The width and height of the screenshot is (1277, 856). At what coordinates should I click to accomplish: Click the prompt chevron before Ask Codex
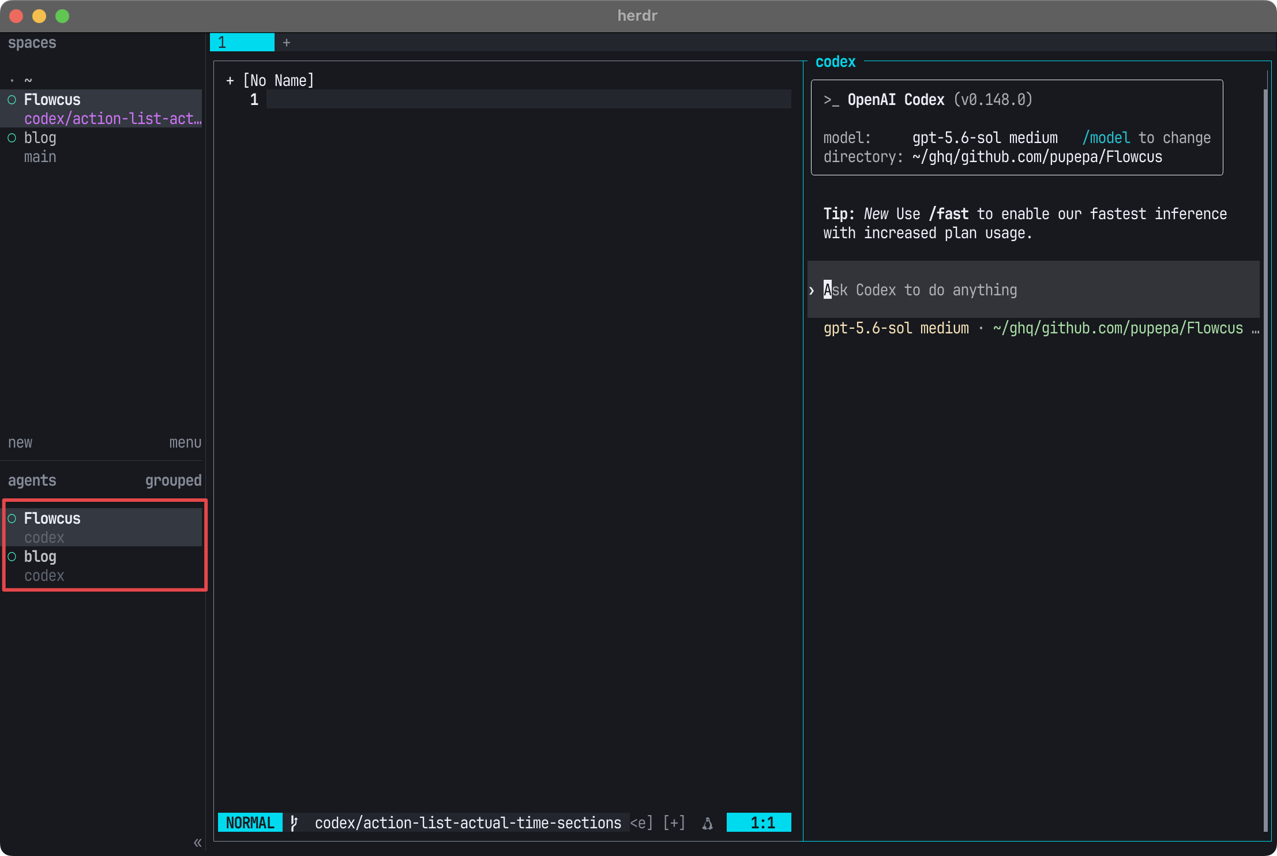click(812, 290)
